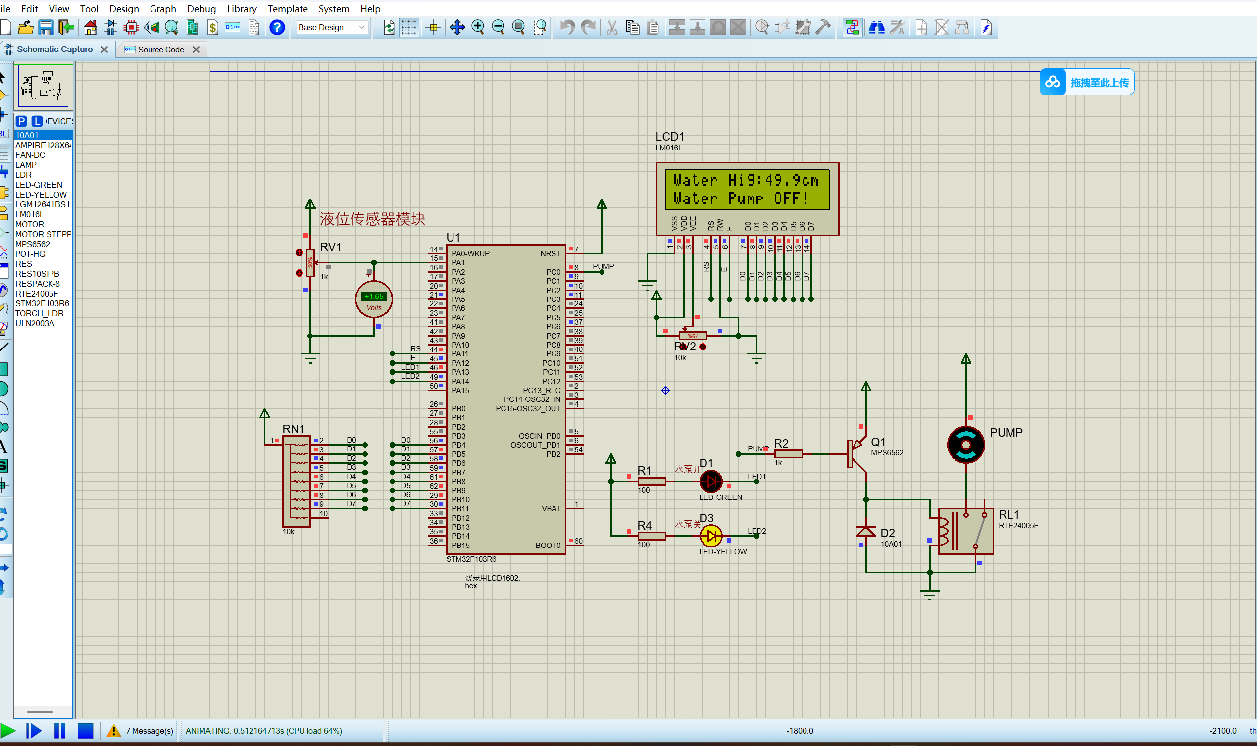Click the Home sheet icon
Viewport: 1257px width, 746px height.
pyautogui.click(x=91, y=27)
